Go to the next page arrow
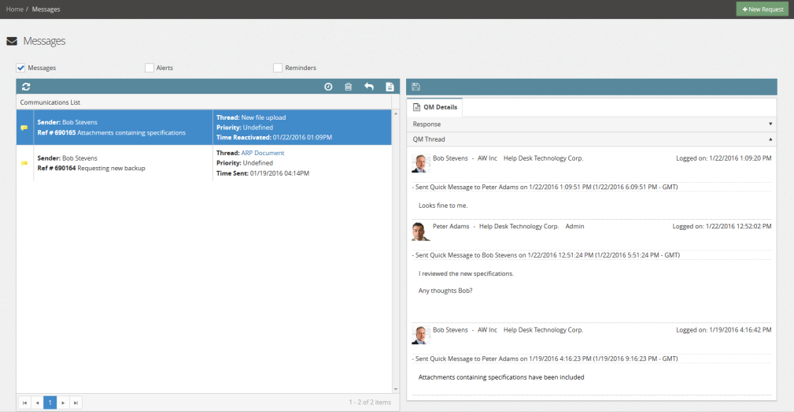The width and height of the screenshot is (794, 412). point(63,403)
